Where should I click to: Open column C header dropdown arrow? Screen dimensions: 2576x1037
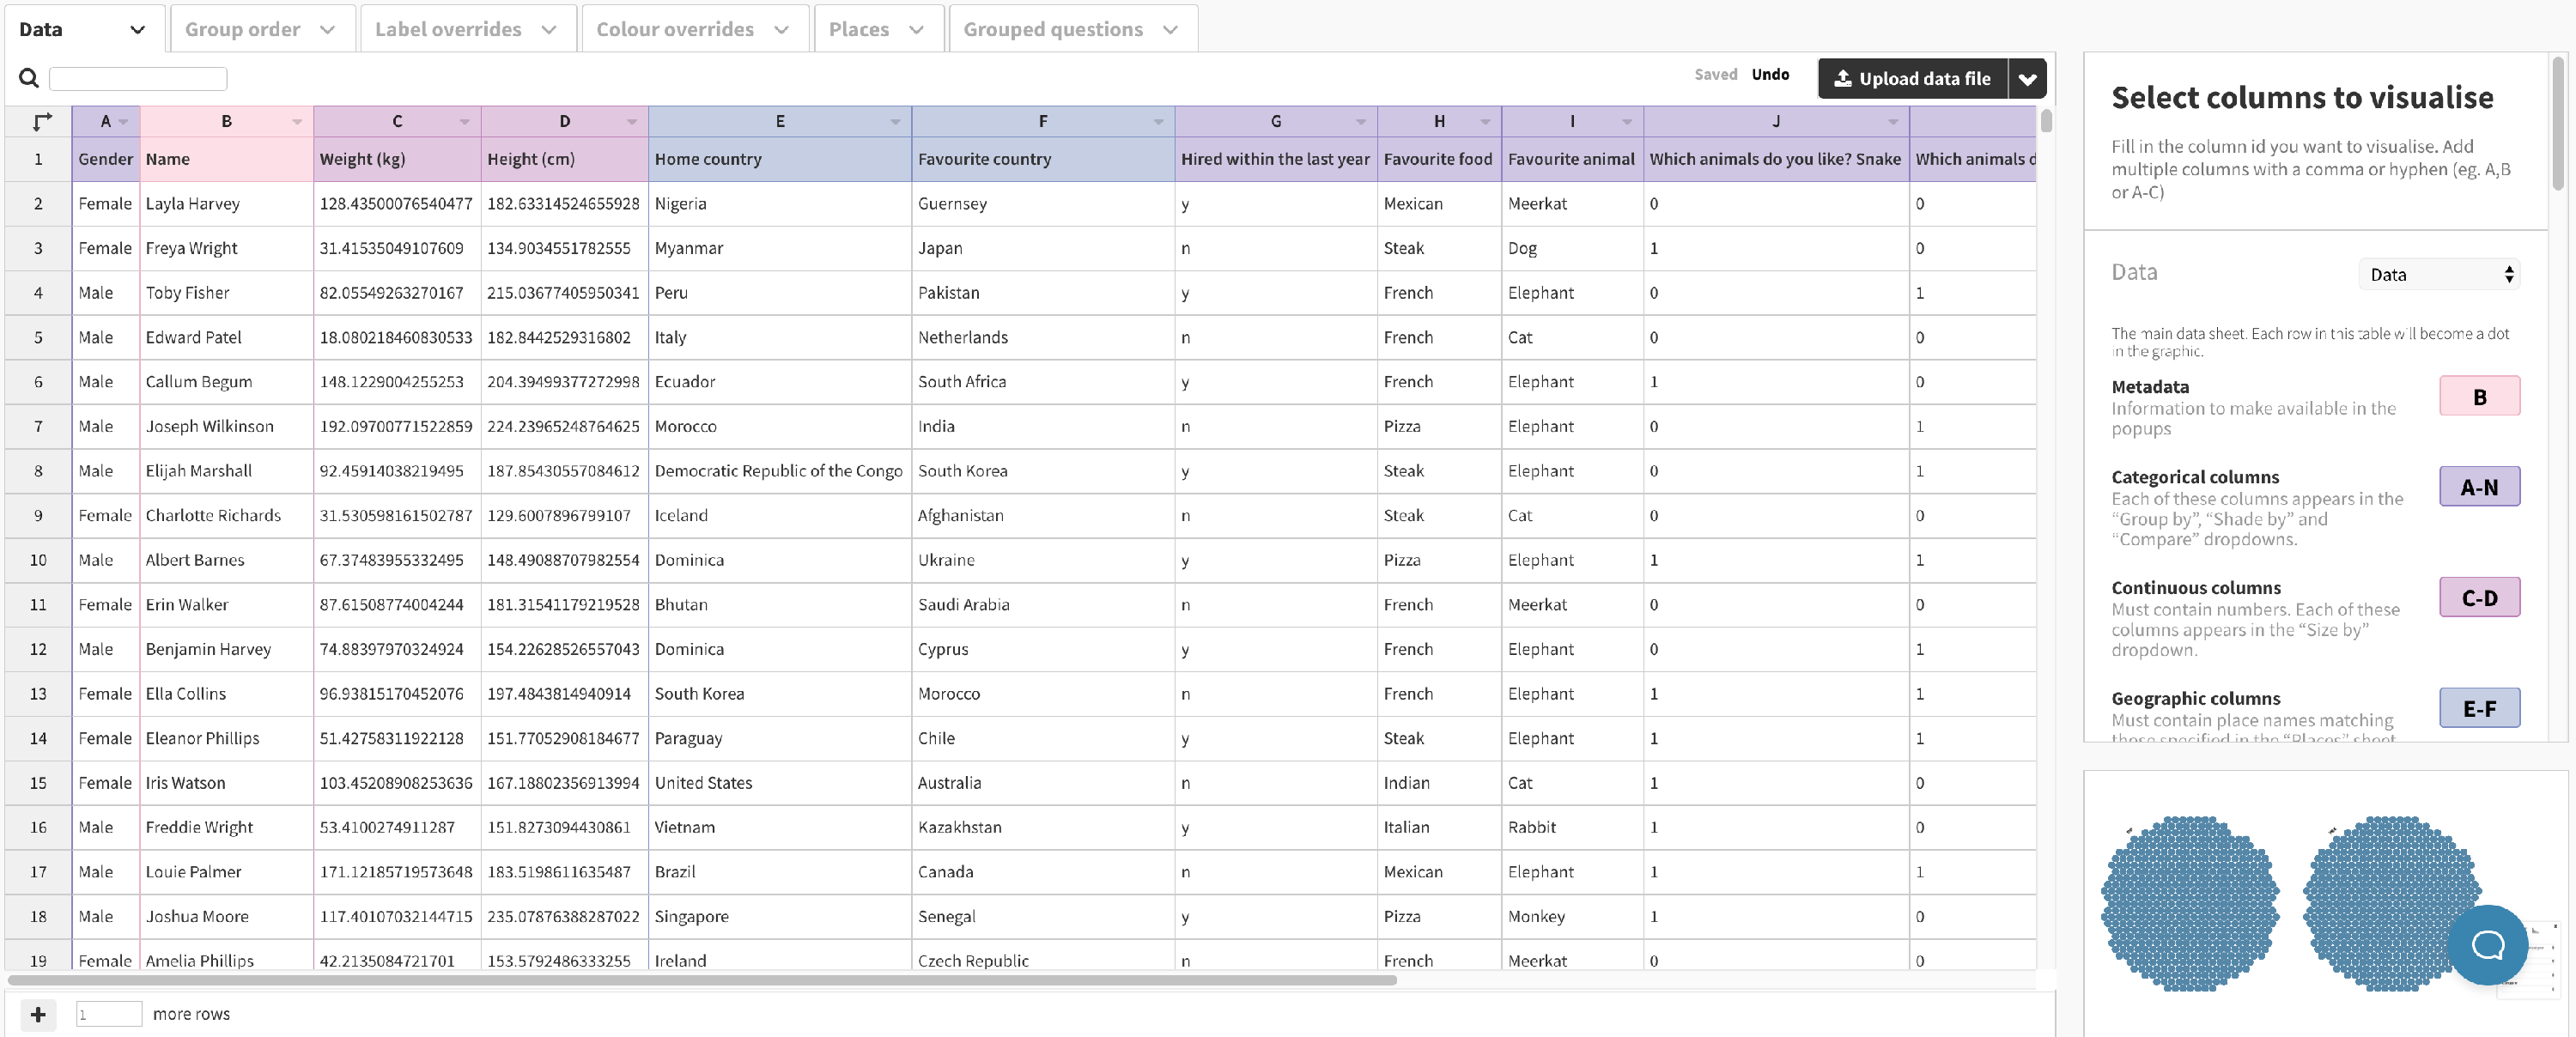[x=464, y=122]
